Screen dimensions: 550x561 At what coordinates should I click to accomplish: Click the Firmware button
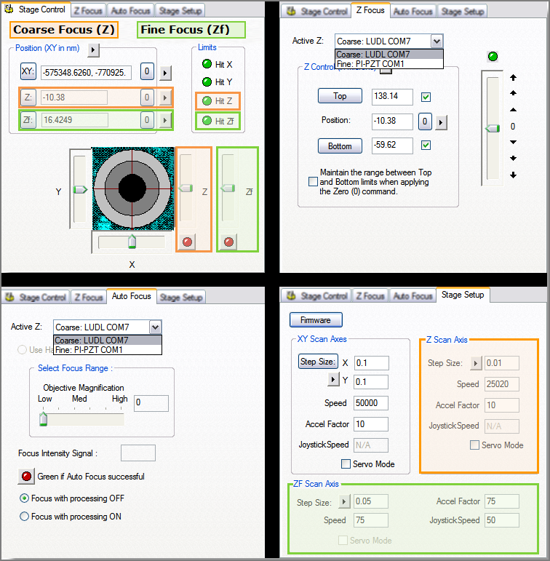pyautogui.click(x=316, y=320)
